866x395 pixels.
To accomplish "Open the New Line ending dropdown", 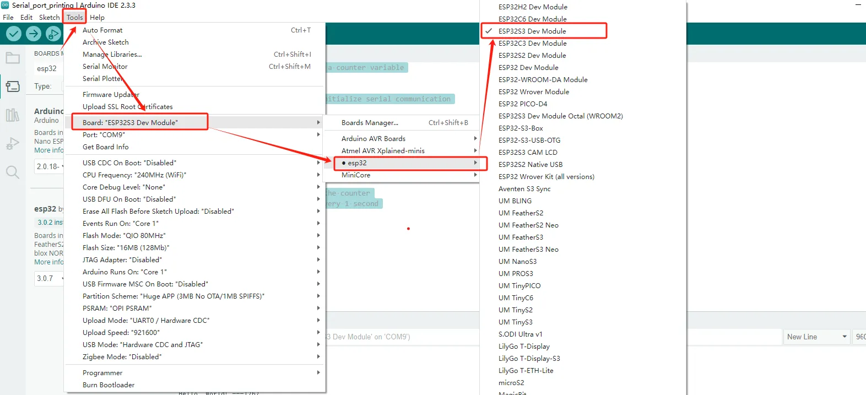I will (816, 337).
